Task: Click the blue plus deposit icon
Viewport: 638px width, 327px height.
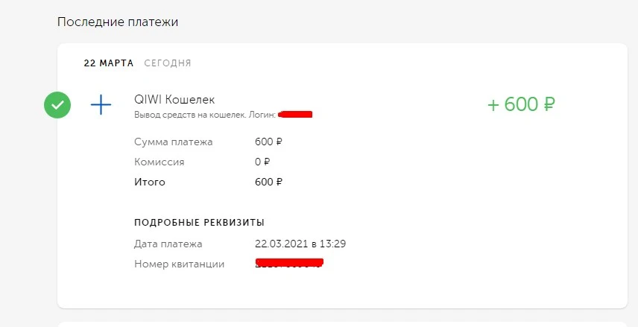Action: [x=101, y=104]
